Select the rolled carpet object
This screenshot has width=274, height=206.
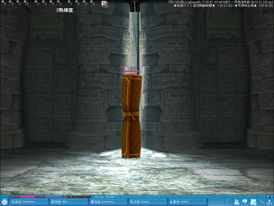click(131, 116)
